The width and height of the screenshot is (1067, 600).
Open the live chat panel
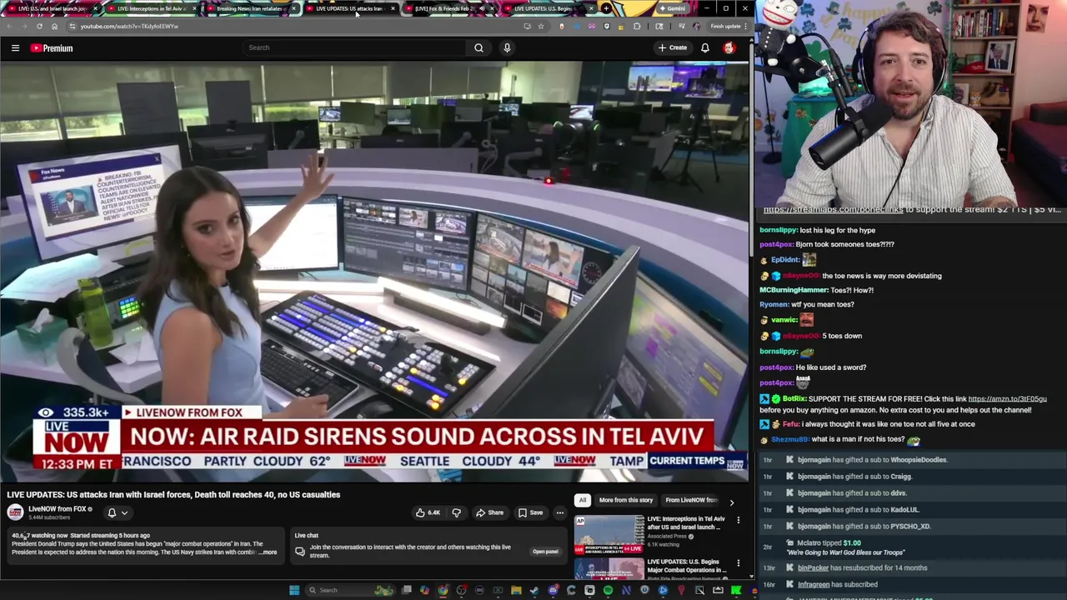(x=545, y=552)
